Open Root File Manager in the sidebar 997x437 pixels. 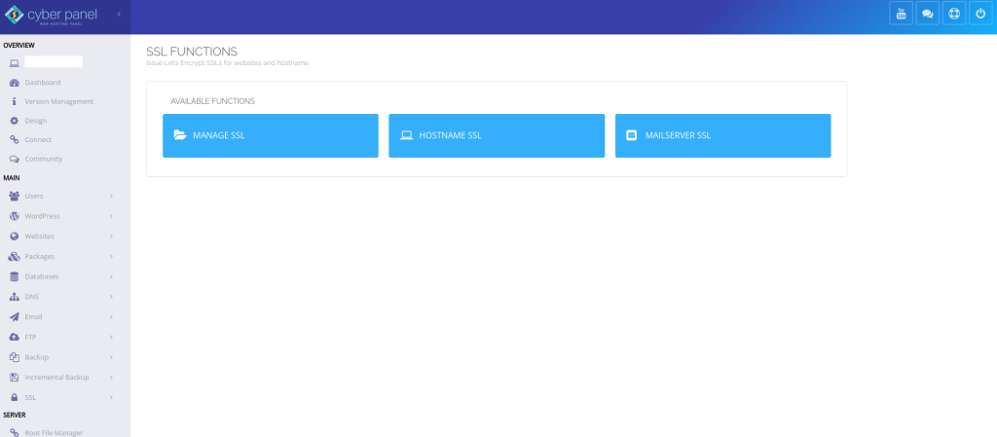(54, 432)
